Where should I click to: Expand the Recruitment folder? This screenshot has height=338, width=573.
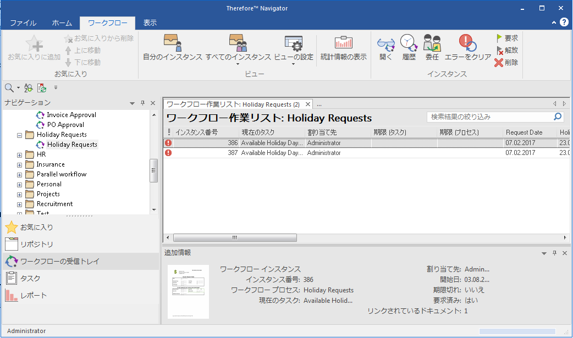coord(19,204)
